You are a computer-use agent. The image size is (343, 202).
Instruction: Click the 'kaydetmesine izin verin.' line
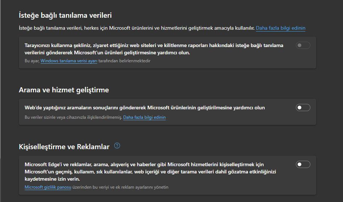point(52,179)
